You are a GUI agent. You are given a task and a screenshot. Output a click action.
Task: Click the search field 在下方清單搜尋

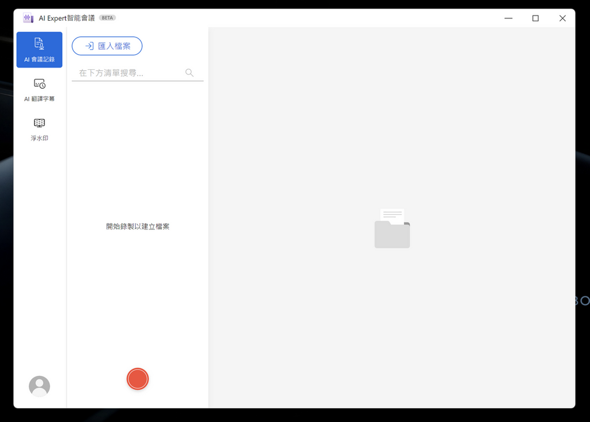(138, 73)
